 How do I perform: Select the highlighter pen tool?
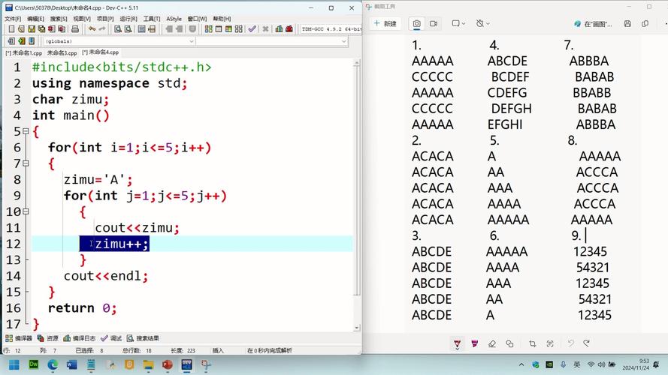click(x=475, y=343)
